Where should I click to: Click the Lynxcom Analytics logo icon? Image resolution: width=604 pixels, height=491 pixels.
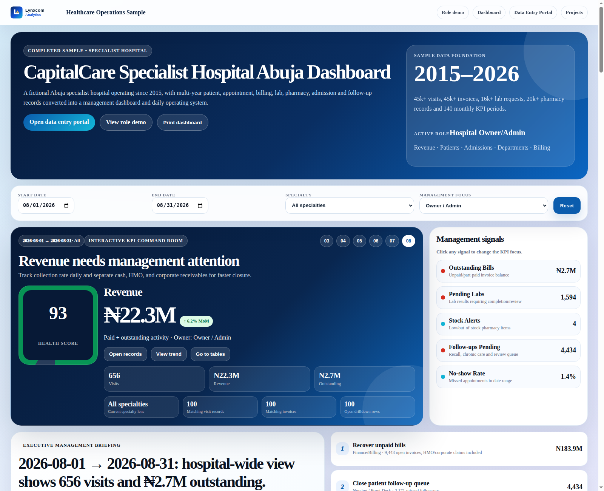click(x=17, y=12)
